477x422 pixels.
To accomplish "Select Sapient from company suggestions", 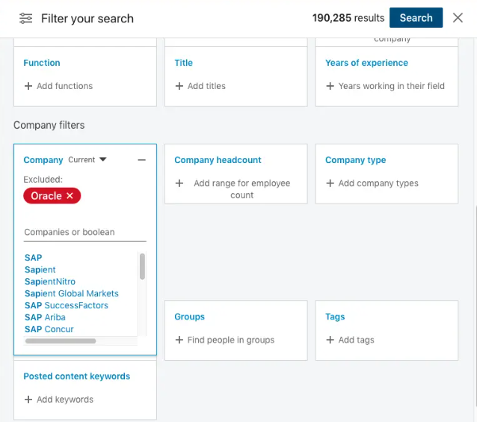I will (x=40, y=270).
